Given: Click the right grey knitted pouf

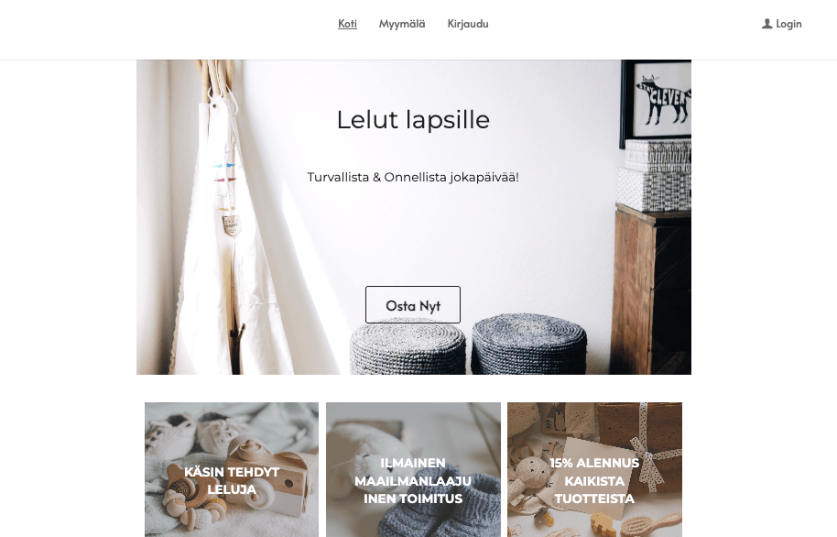Looking at the screenshot, I should pos(529,344).
